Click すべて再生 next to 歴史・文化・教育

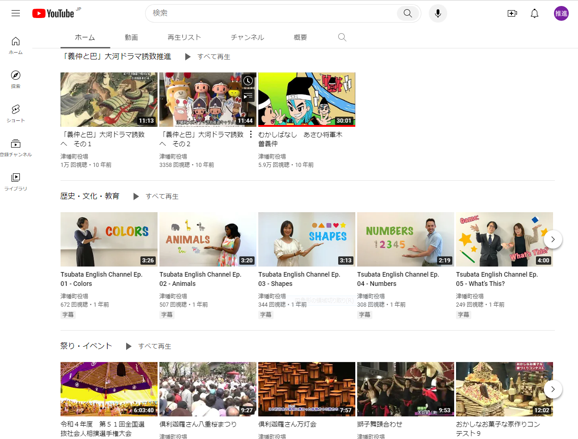pos(162,196)
